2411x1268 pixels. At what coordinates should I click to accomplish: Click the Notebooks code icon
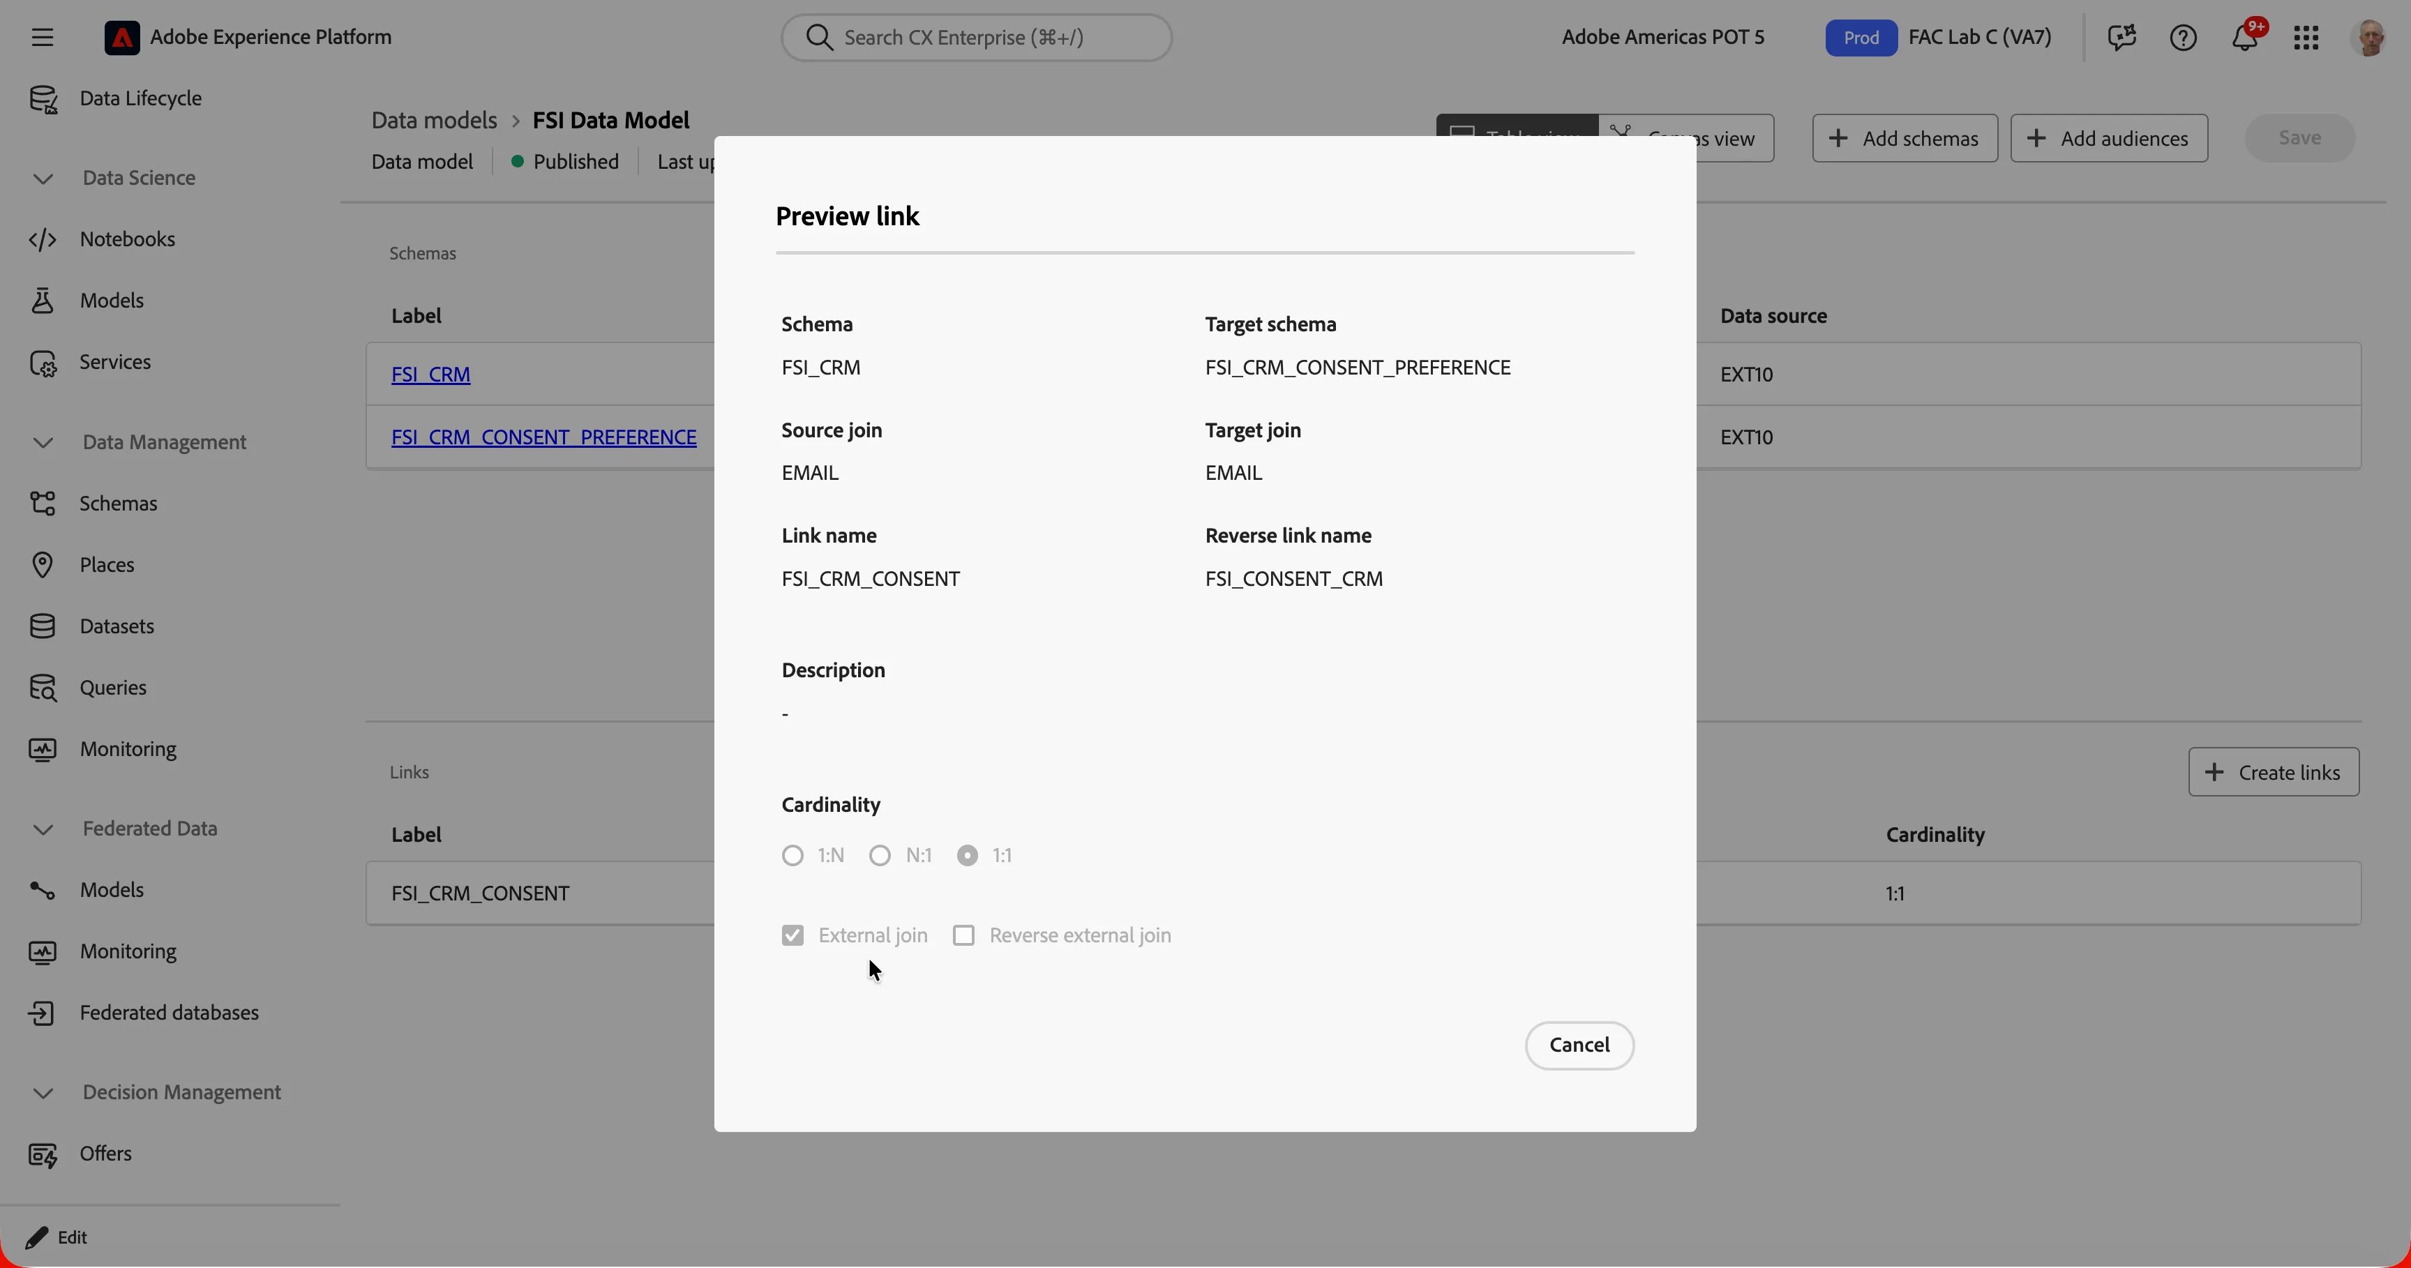[43, 239]
